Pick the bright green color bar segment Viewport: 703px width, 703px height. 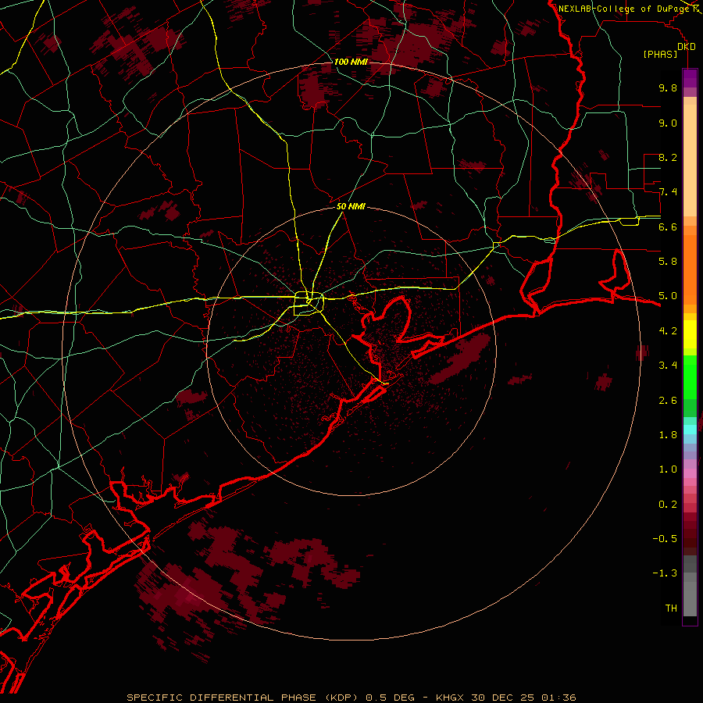point(690,376)
